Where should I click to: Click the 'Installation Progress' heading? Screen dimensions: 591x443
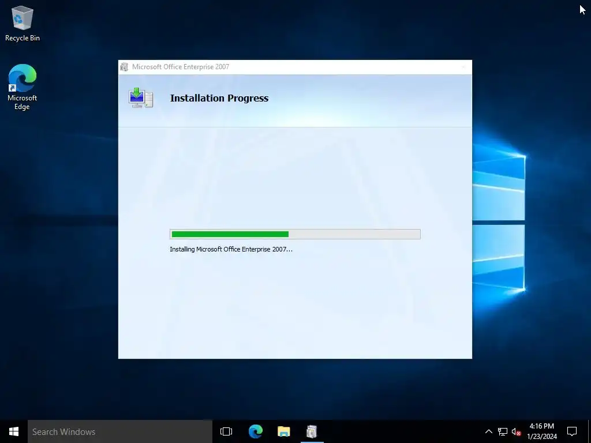point(219,98)
